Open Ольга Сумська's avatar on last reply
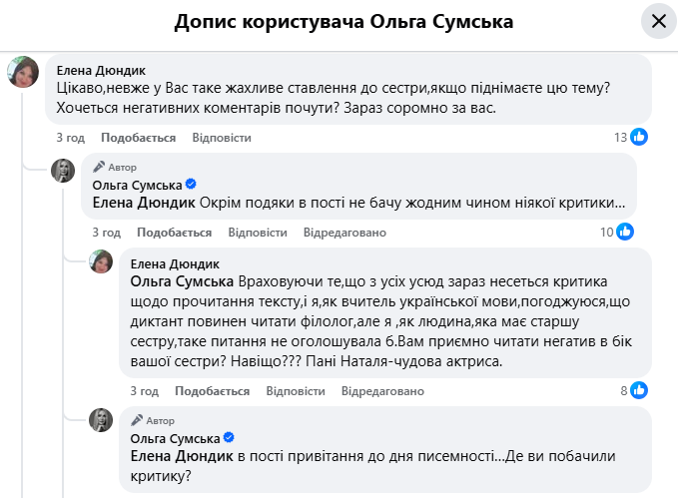 pyautogui.click(x=101, y=420)
